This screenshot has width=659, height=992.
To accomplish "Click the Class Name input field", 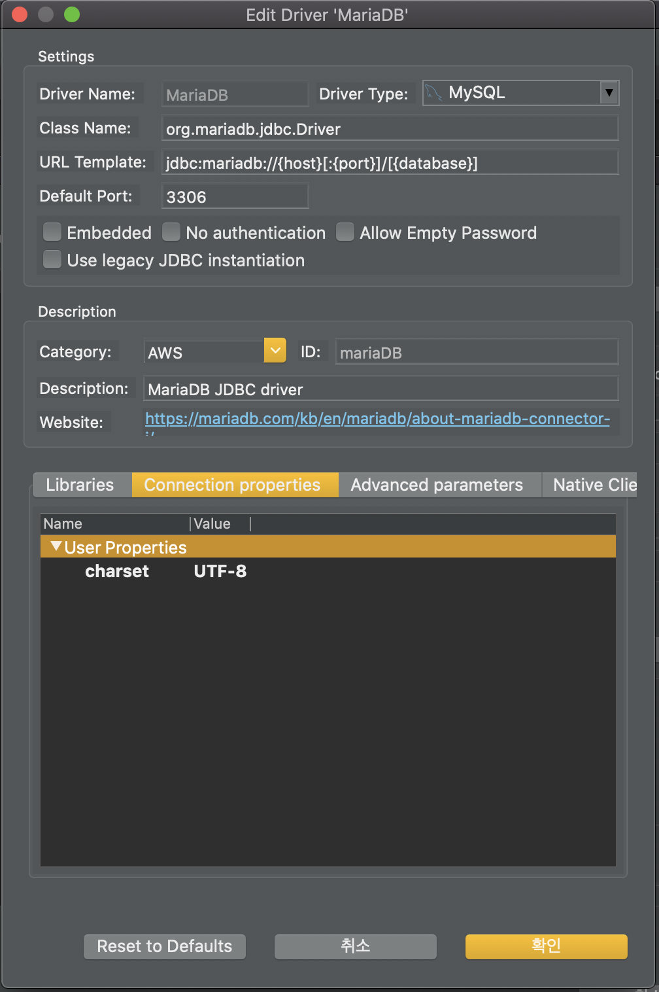I will click(390, 128).
